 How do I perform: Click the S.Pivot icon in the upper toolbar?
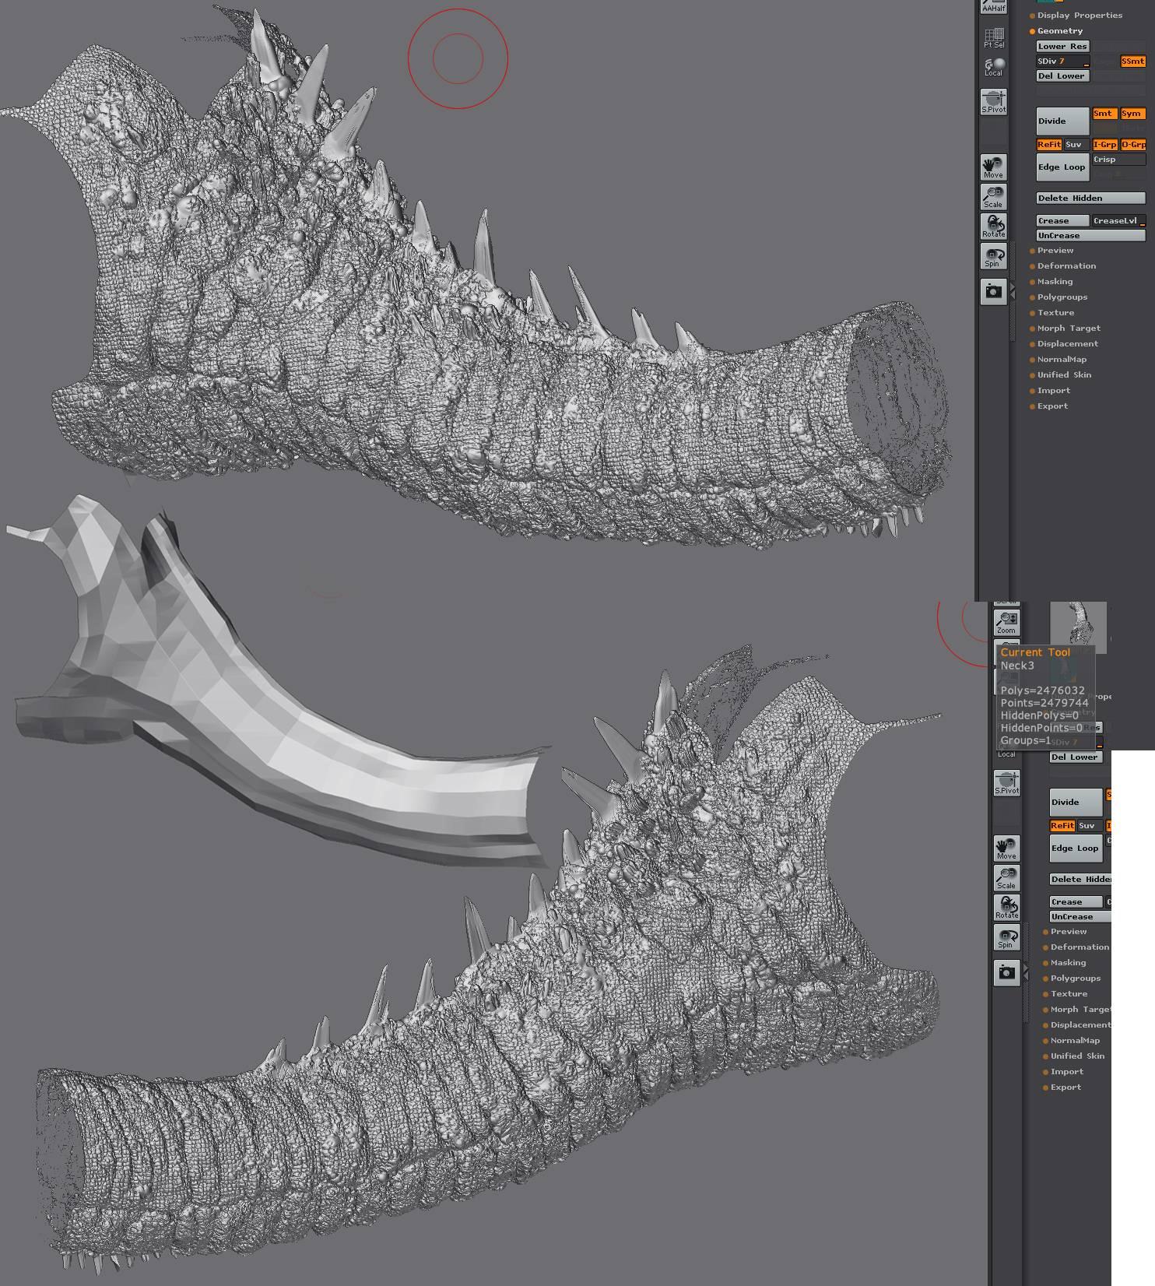tap(993, 101)
